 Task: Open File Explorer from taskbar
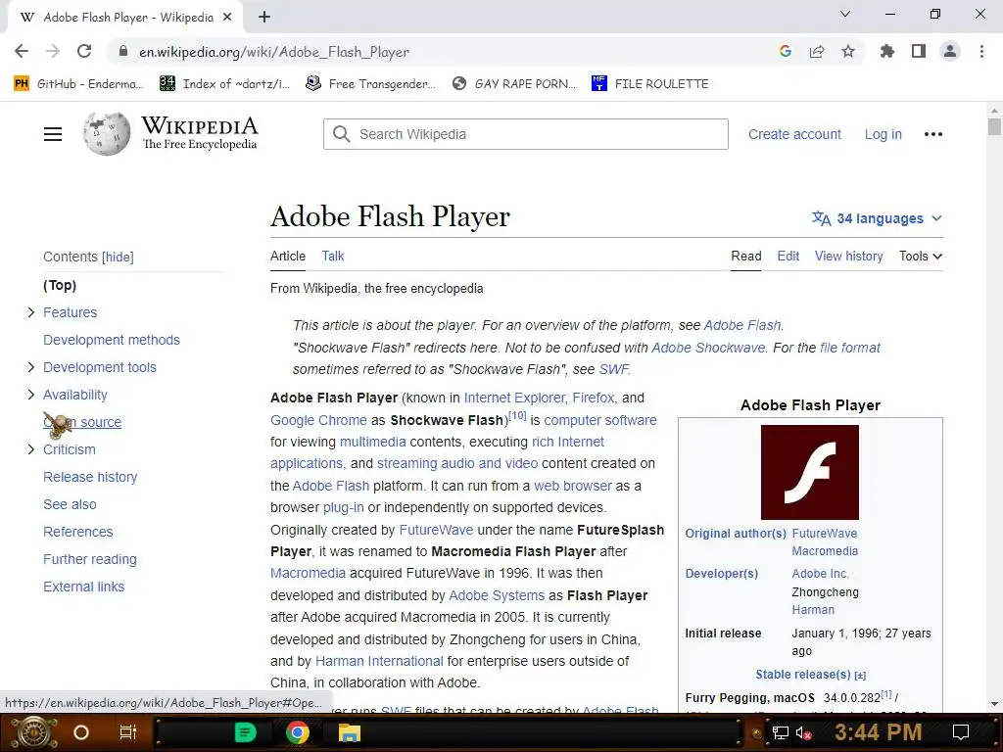click(350, 732)
